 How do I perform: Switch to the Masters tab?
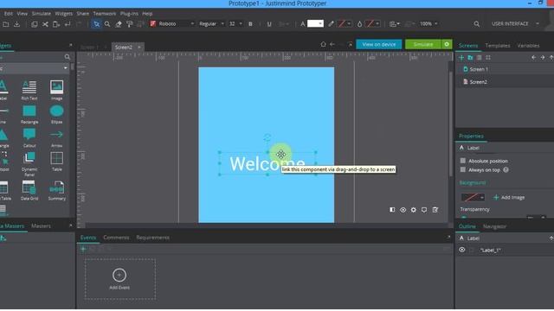tap(41, 226)
